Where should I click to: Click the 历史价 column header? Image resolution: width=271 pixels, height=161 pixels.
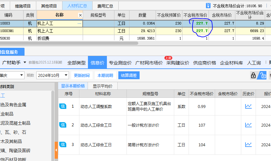coord(248,94)
